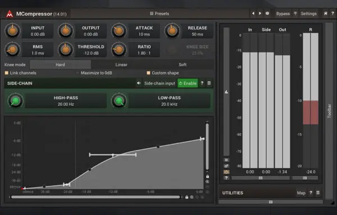The width and height of the screenshot is (337, 215).
Task: Open meters help question mark
Action: click(x=226, y=178)
